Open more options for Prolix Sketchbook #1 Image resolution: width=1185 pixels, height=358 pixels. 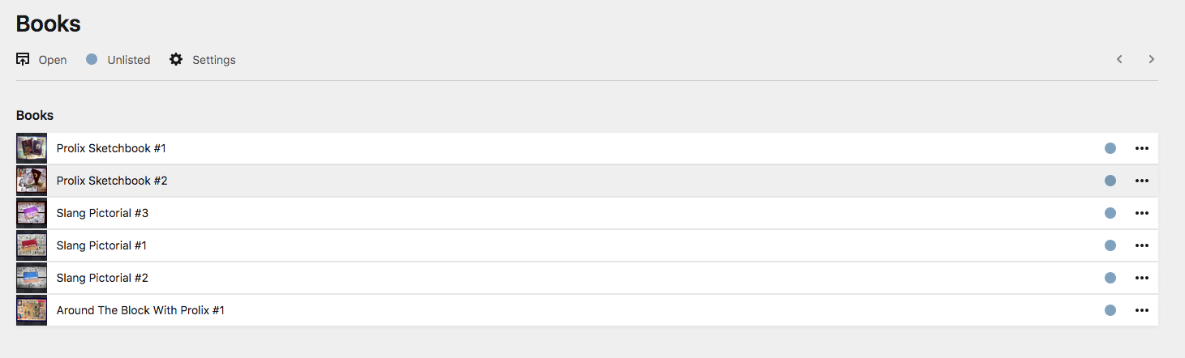(x=1142, y=148)
